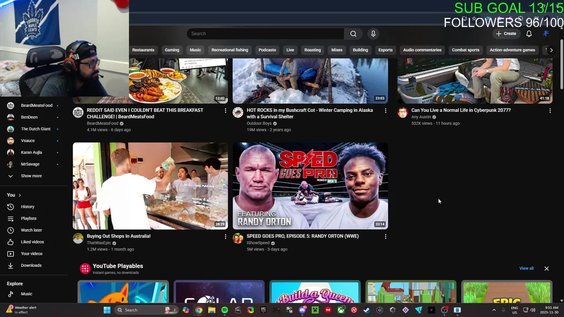Open Watch later from sidebar
Viewport: 564px width, 317px height.
(x=34, y=230)
